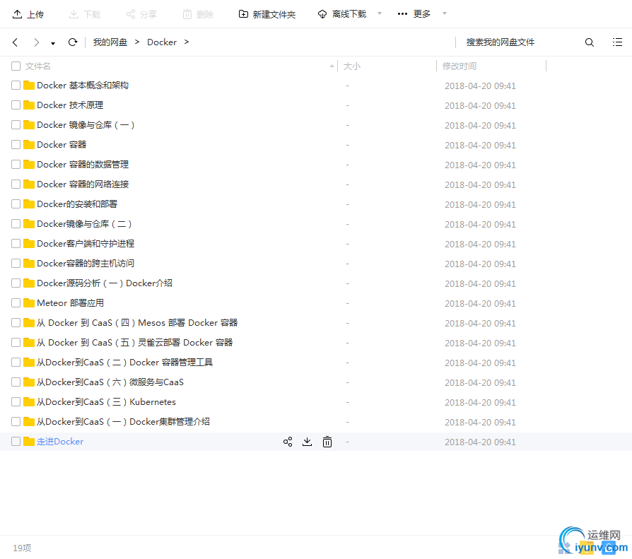Open the navigation history dropdown
Viewport: 632px width, 559px height.
[x=53, y=44]
